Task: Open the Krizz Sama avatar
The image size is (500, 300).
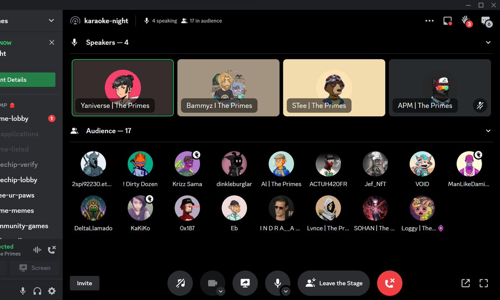Action: click(187, 164)
